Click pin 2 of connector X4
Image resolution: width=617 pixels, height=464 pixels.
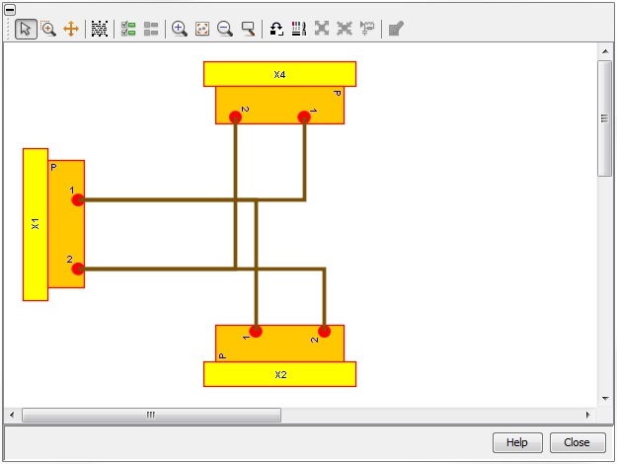click(235, 116)
